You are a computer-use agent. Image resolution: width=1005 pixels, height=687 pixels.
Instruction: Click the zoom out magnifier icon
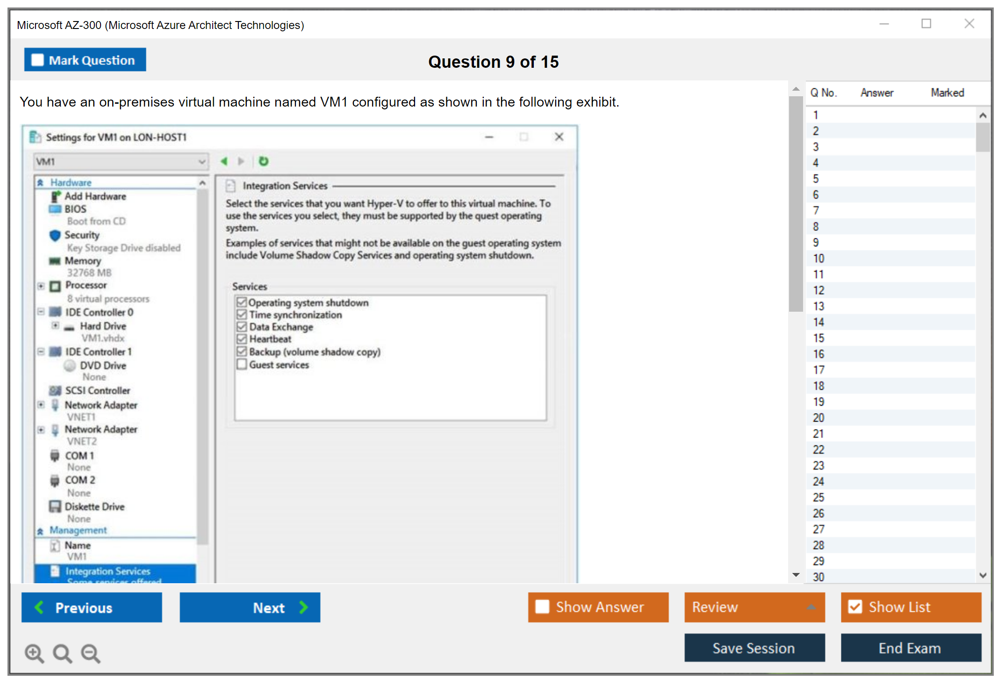pyautogui.click(x=90, y=653)
